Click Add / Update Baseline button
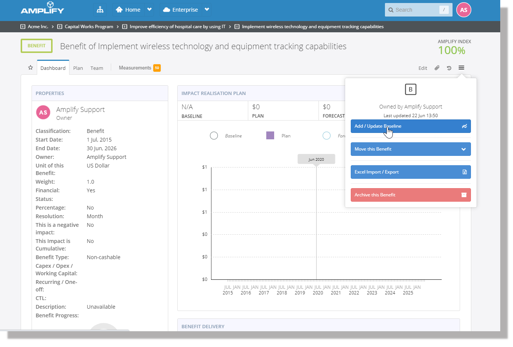The image size is (513, 347). point(410,126)
